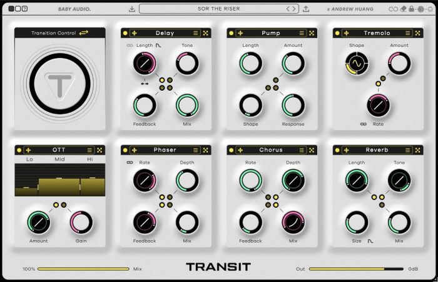The height and width of the screenshot is (282, 438).
Task: Click the Delay Mix knob
Action: (187, 106)
